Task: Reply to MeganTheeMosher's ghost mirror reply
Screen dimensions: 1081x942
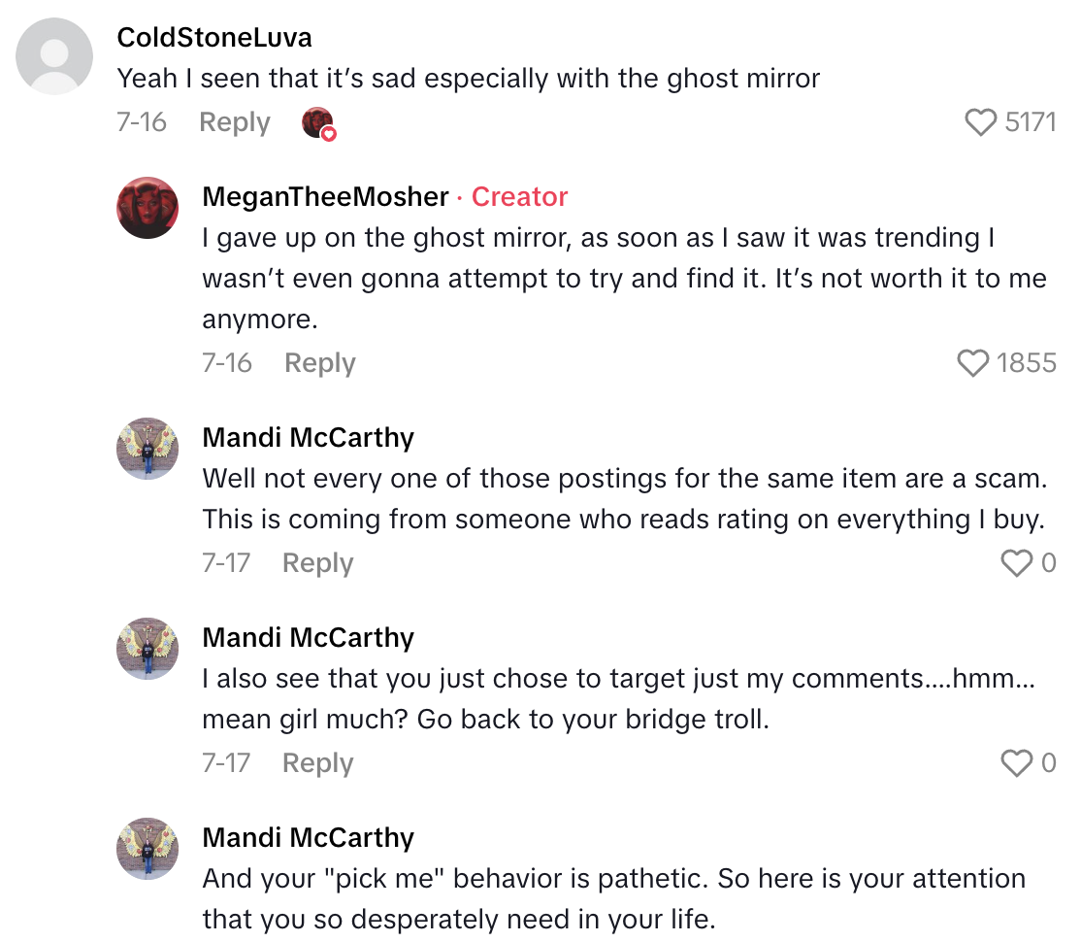Action: (x=318, y=363)
